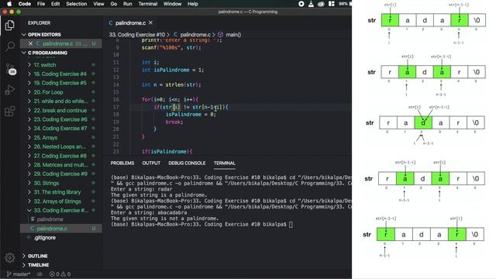
Task: Click the Control Center menu bar icon
Action: (331, 4)
